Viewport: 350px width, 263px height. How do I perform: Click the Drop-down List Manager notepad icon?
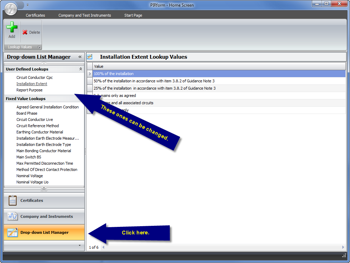[12, 232]
